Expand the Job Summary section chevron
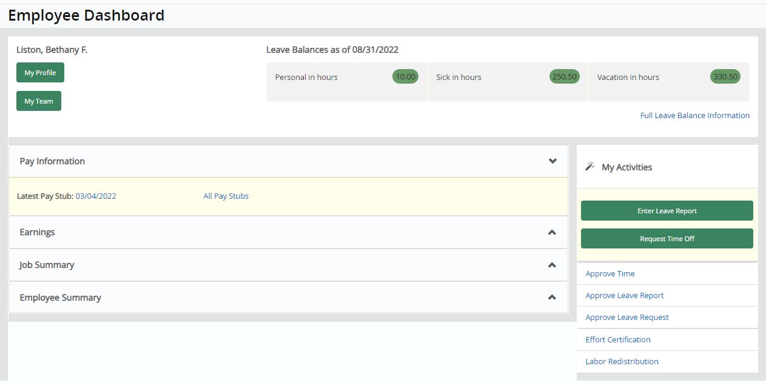 [x=552, y=265]
